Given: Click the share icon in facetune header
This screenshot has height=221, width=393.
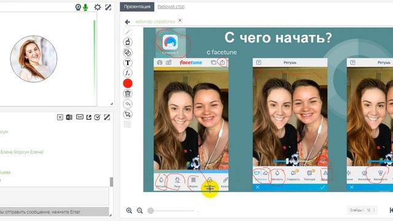Looking at the screenshot, I should click(222, 63).
